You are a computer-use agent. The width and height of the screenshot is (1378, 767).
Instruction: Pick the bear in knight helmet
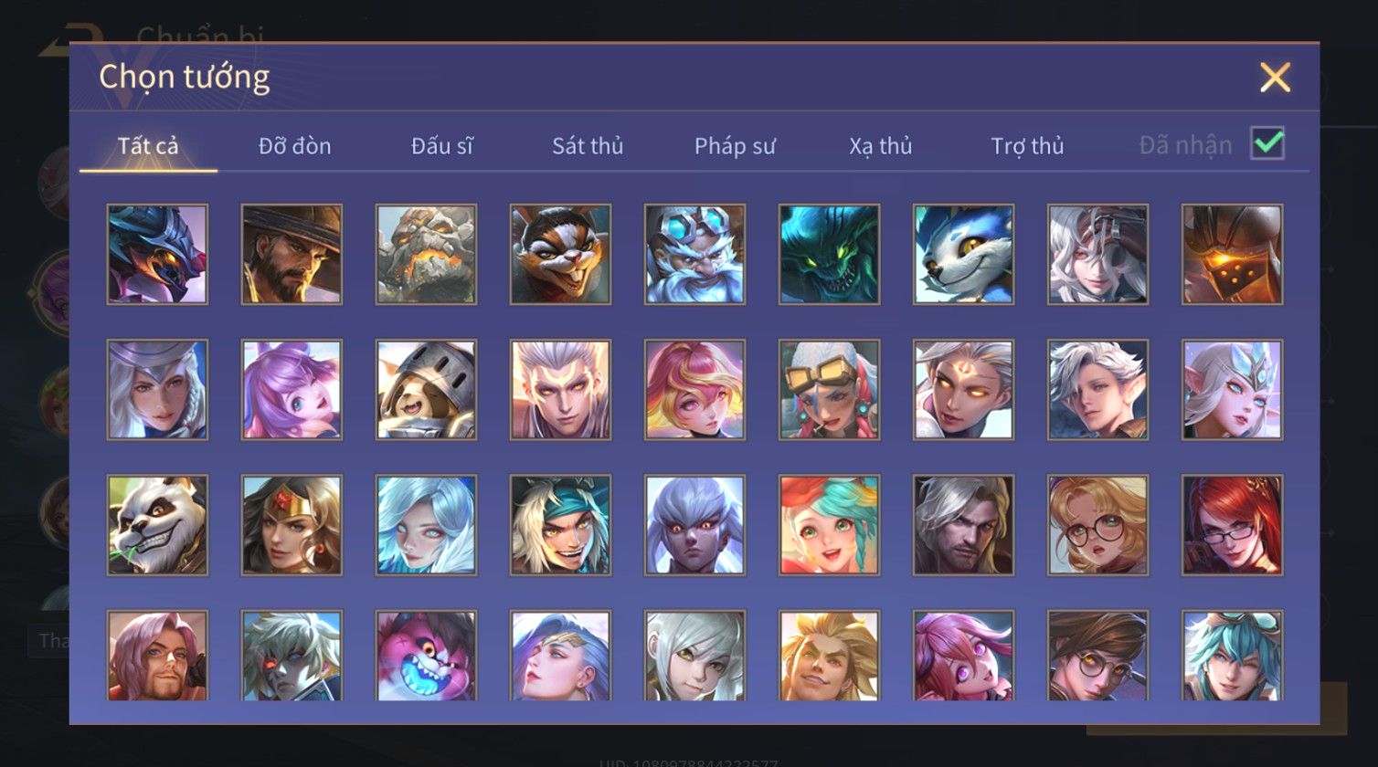click(426, 390)
